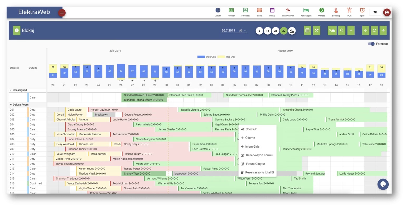Choose Check-In from the context menu
This screenshot has height=207, width=405.
tap(251, 129)
